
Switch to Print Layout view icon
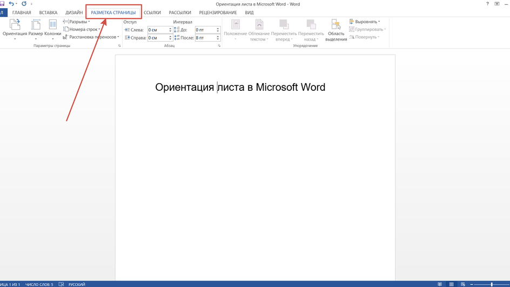click(452, 284)
